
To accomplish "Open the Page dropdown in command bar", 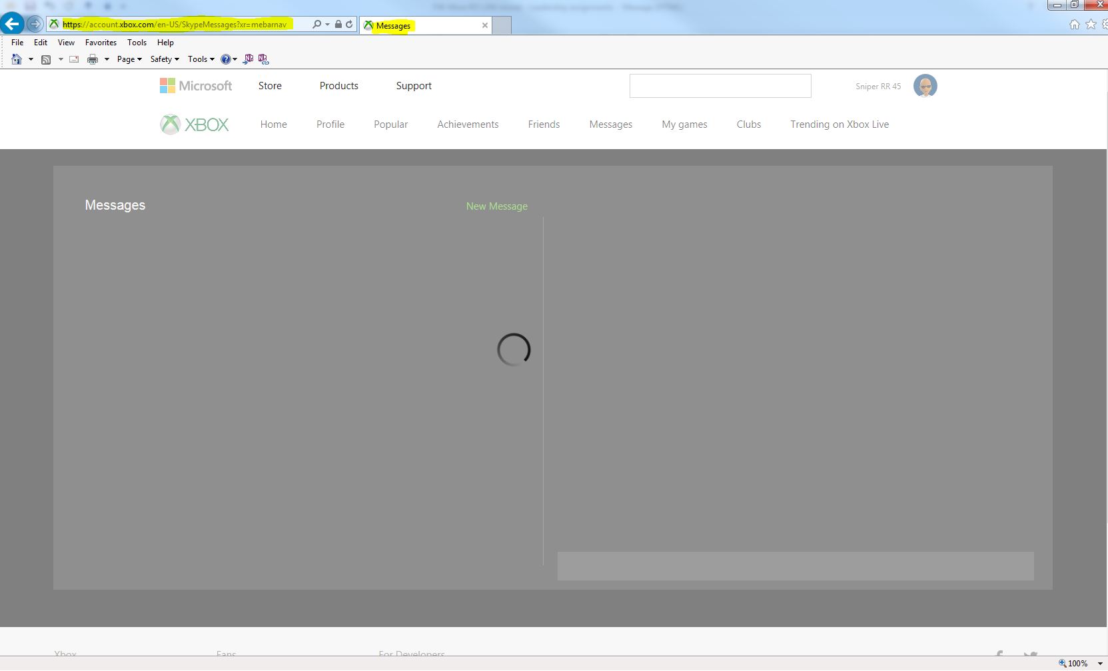I will click(129, 59).
